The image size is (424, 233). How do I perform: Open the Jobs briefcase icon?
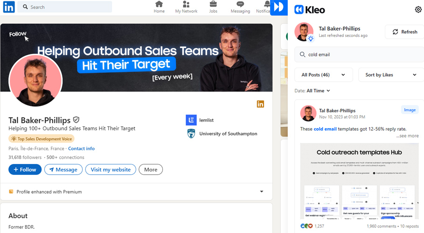213,4
